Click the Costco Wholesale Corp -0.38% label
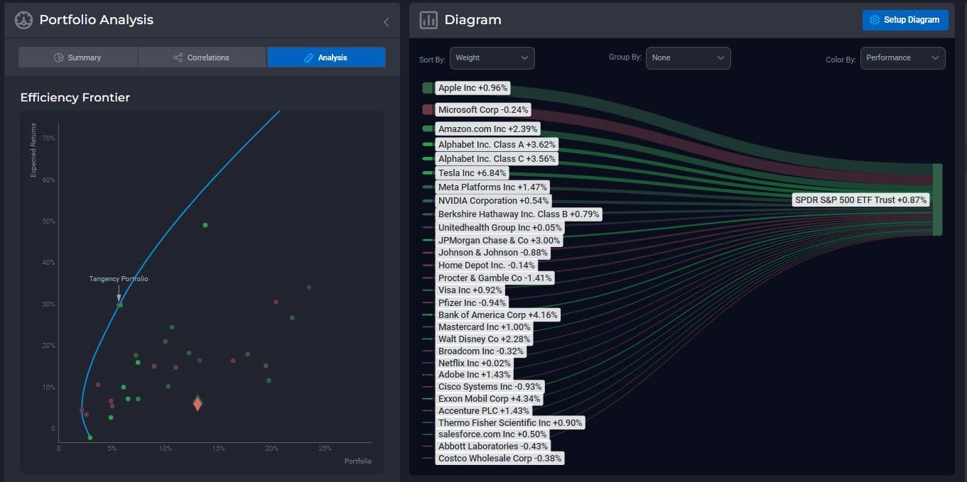This screenshot has width=967, height=482. 499,459
